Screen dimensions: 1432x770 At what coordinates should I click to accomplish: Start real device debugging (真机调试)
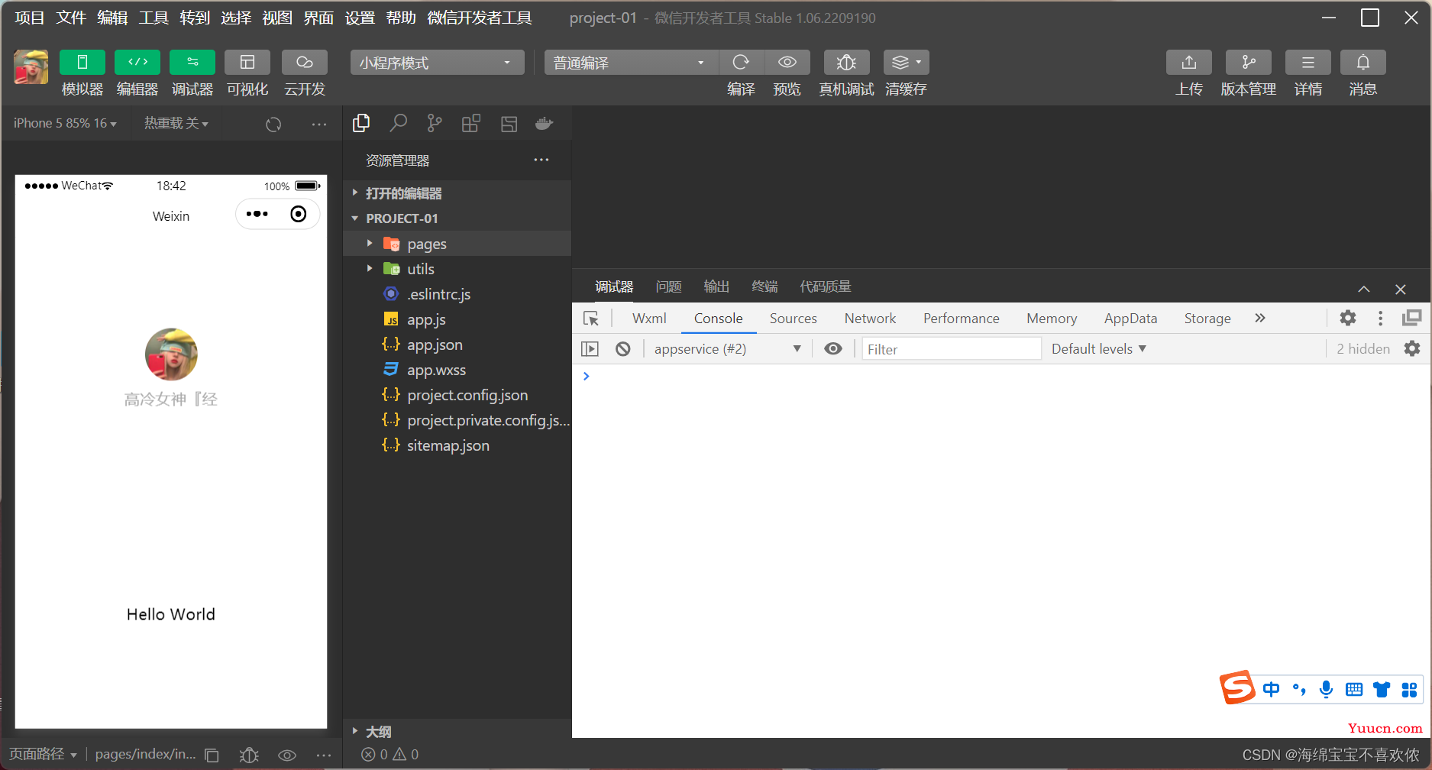pyautogui.click(x=846, y=62)
